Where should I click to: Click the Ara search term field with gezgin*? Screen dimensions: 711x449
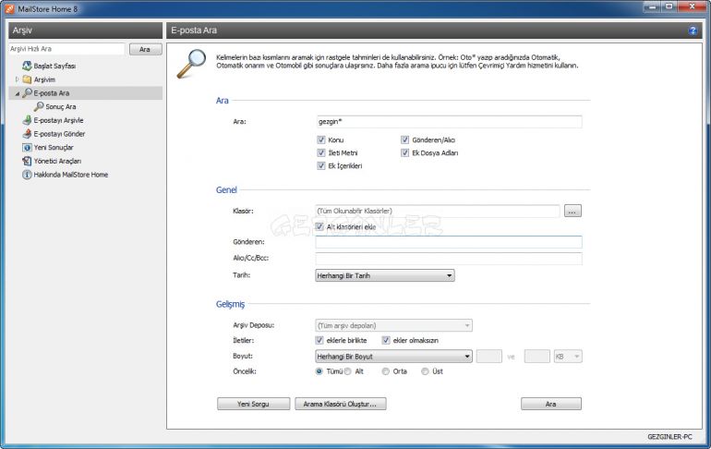click(449, 122)
